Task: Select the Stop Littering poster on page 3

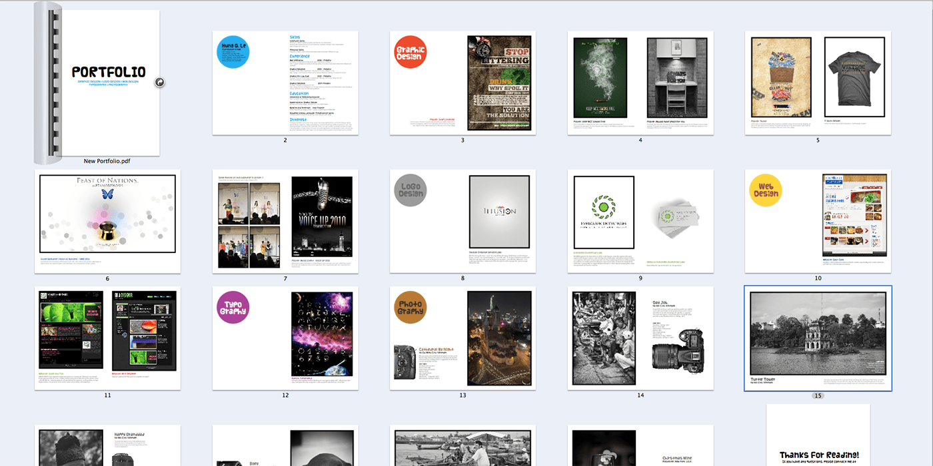Action: click(499, 83)
